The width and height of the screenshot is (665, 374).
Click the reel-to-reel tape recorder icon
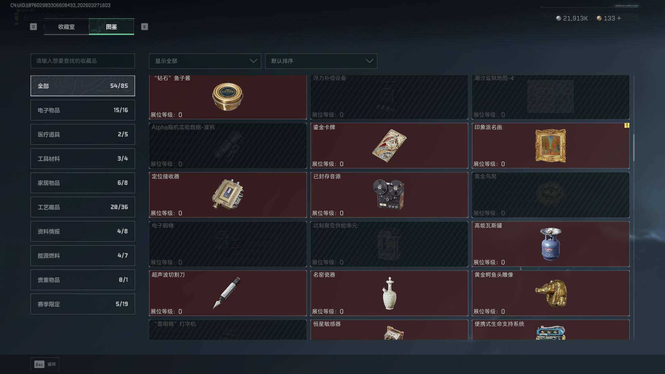(389, 194)
